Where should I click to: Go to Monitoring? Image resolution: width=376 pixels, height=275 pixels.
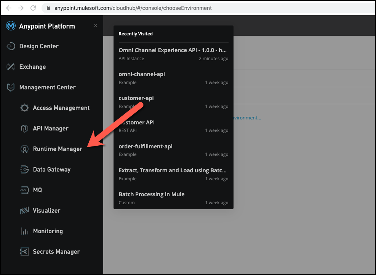pos(48,231)
